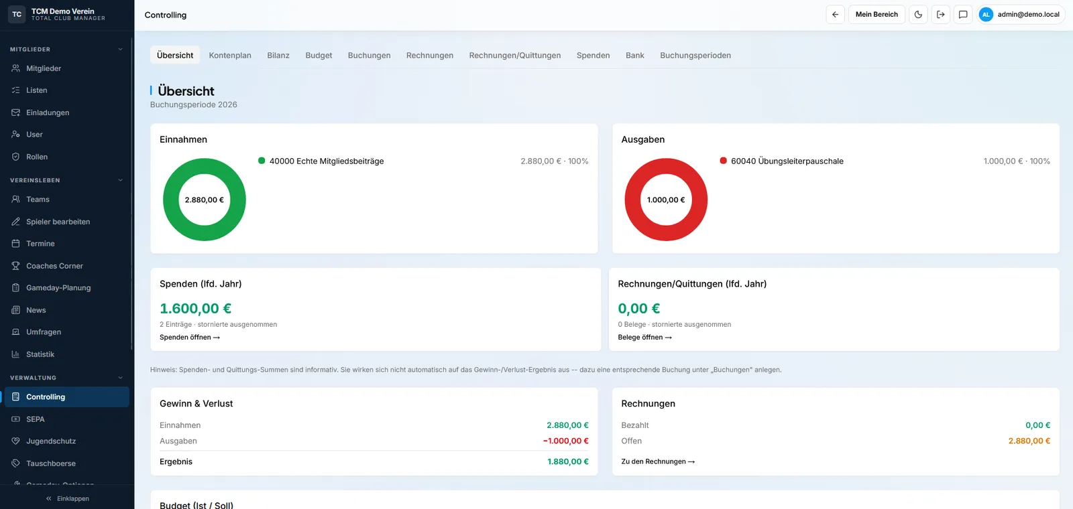
Task: Follow the Zu den Rechnungen link
Action: coord(658,461)
